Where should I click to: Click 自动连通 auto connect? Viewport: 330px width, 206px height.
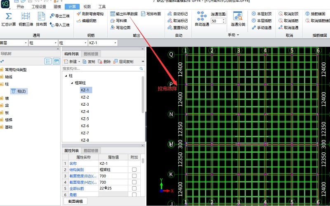tap(202, 19)
